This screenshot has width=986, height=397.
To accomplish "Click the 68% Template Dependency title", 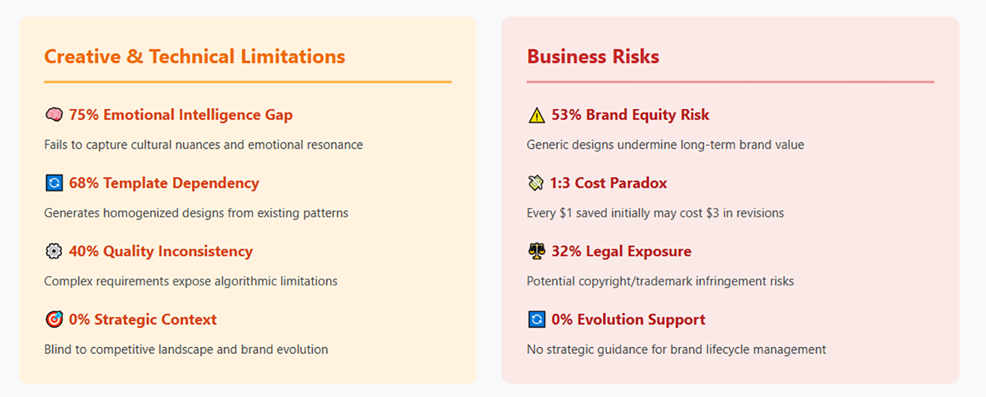I will (164, 183).
